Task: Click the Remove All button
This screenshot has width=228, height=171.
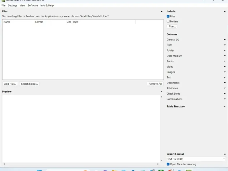Action: click(155, 84)
